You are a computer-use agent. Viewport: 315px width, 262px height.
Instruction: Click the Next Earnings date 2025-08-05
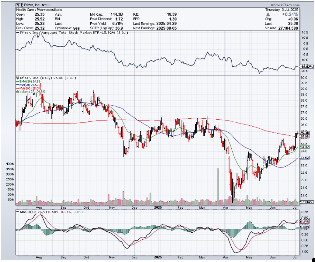coord(166,28)
